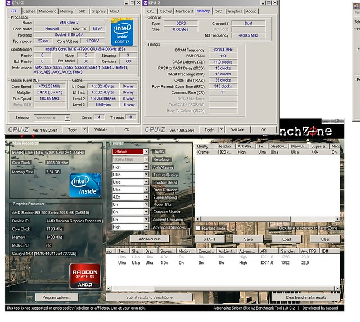Open the Draw Distance dropdown
This screenshot has width=360, height=322.
coord(146,189)
